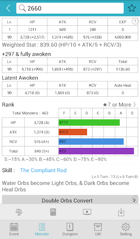Jump down with circled down-arrow

[135, 199]
